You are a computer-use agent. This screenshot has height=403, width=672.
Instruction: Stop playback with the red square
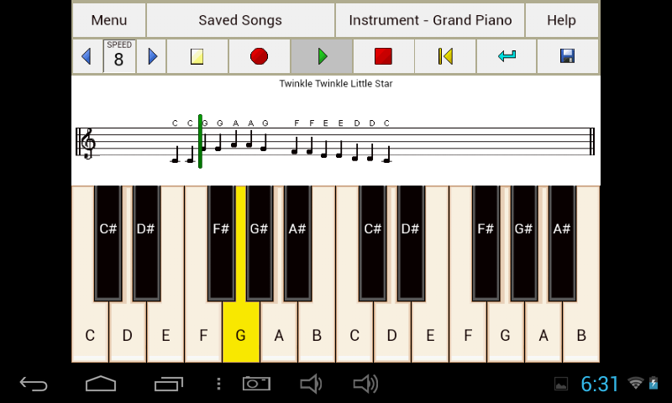click(383, 56)
